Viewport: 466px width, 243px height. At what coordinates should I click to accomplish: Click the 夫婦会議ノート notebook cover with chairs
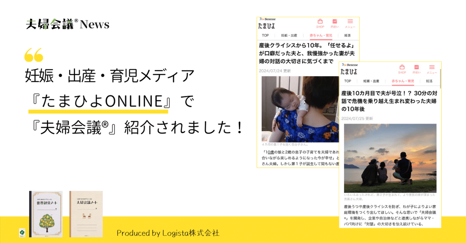coord(86,214)
